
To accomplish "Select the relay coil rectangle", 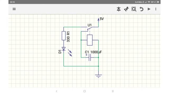I will pos(90,40).
